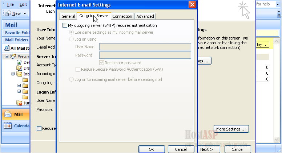Select the Personal Folders icon
The image size is (282, 153).
13,56
